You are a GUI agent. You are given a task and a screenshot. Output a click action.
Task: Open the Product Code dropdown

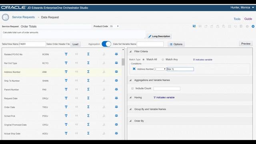coord(114,26)
